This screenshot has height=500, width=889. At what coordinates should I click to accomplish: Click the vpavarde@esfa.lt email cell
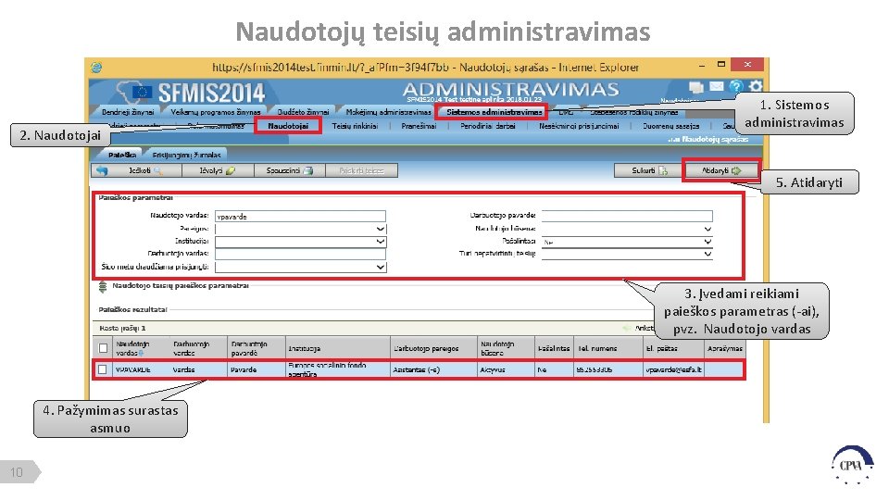click(673, 369)
